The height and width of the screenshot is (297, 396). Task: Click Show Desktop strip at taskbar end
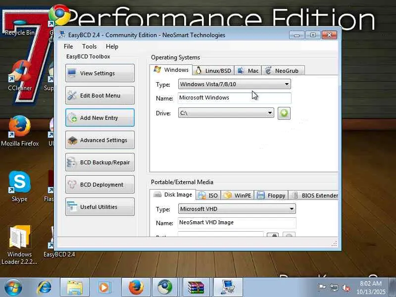tap(393, 288)
